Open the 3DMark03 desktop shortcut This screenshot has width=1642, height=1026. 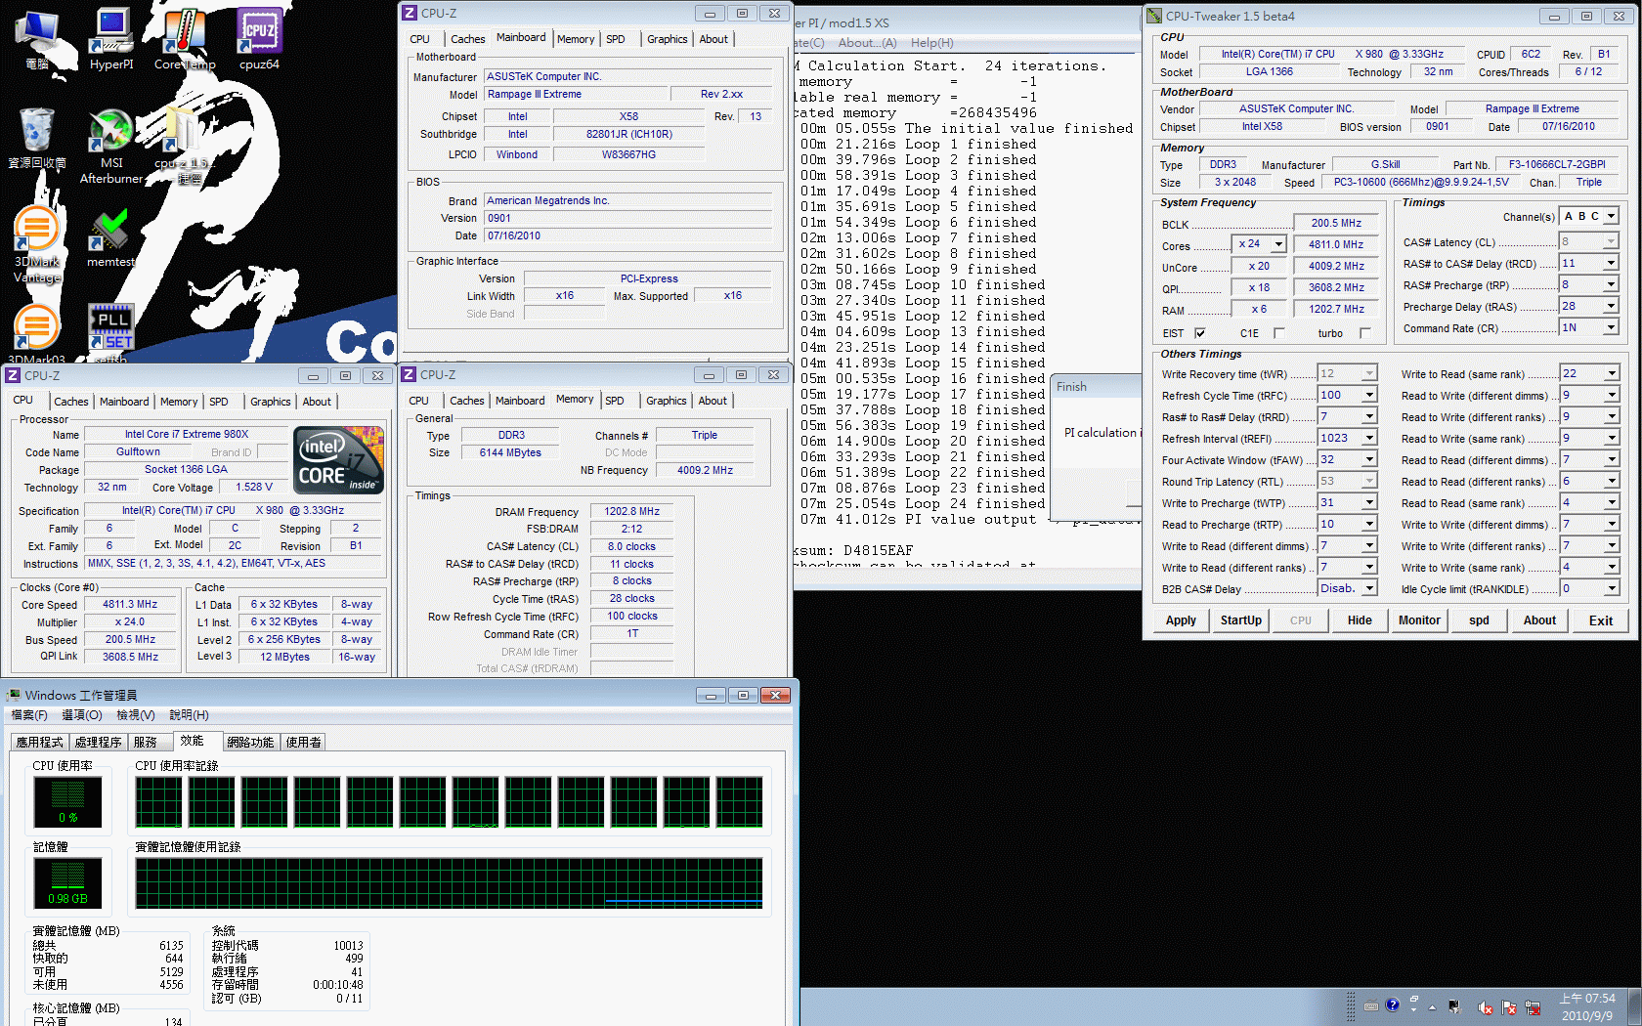37,332
